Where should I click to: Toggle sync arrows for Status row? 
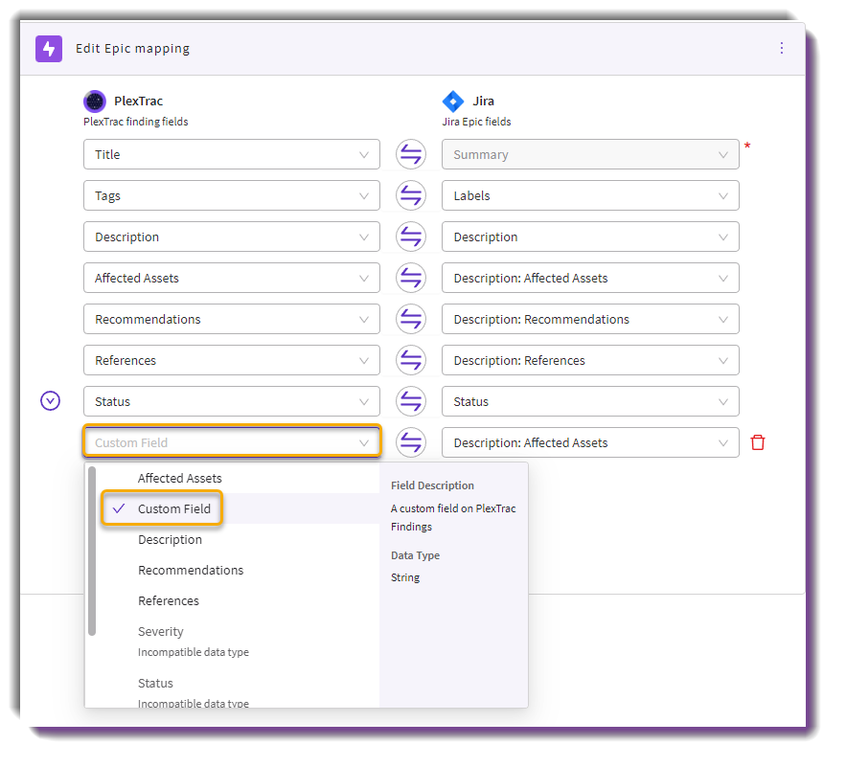(411, 401)
